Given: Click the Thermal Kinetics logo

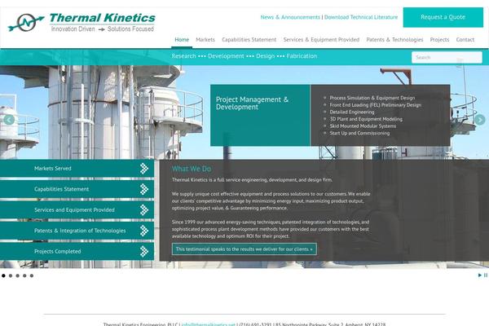Looking at the screenshot, I should click(81, 22).
